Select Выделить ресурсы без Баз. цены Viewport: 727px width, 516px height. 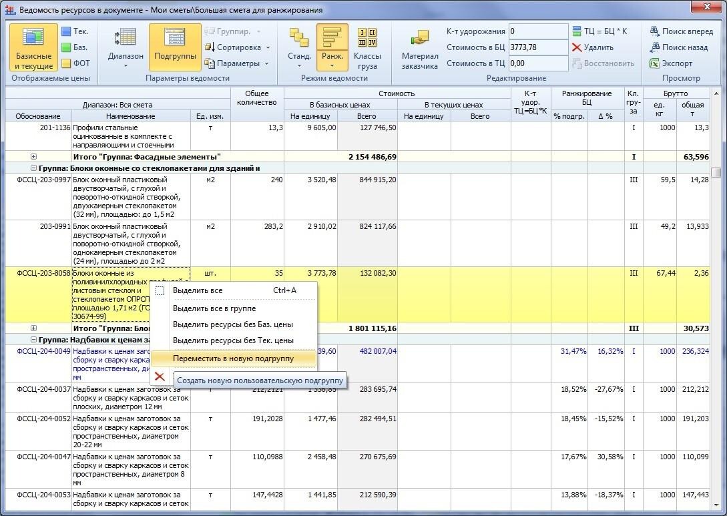234,324
